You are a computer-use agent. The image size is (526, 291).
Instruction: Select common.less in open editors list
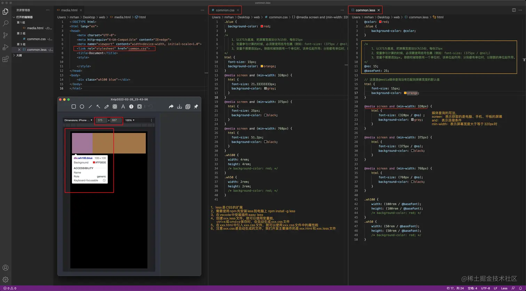pos(36,50)
